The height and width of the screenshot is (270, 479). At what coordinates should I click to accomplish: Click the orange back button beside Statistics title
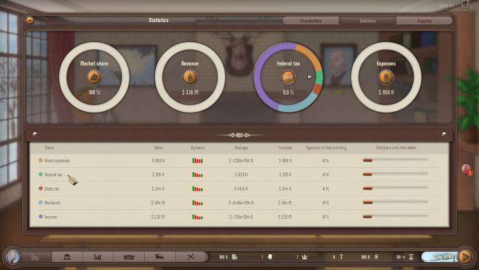[30, 20]
